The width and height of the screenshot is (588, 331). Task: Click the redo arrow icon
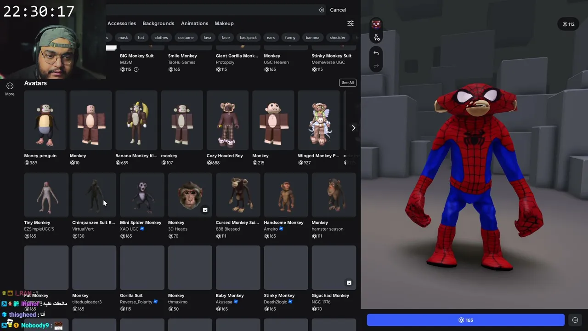pos(376,66)
